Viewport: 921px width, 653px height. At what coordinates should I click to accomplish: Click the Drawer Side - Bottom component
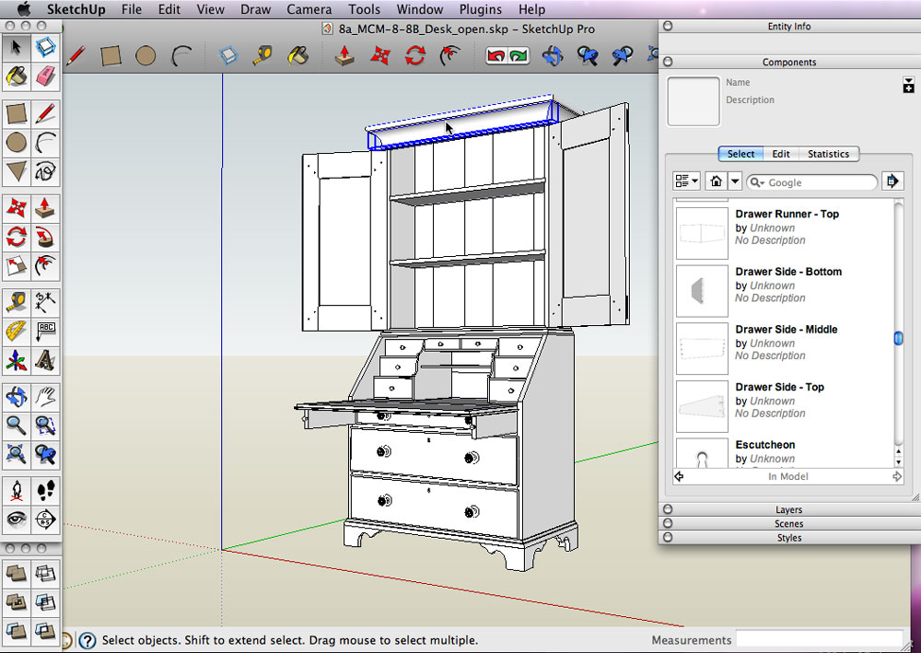click(787, 272)
